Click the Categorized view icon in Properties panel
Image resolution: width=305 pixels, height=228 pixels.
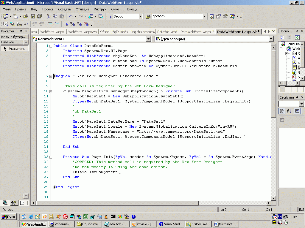click(281, 111)
